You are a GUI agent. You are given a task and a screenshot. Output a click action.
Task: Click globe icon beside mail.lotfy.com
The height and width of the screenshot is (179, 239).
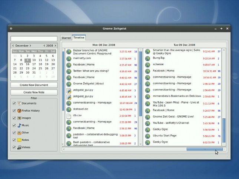69,58
